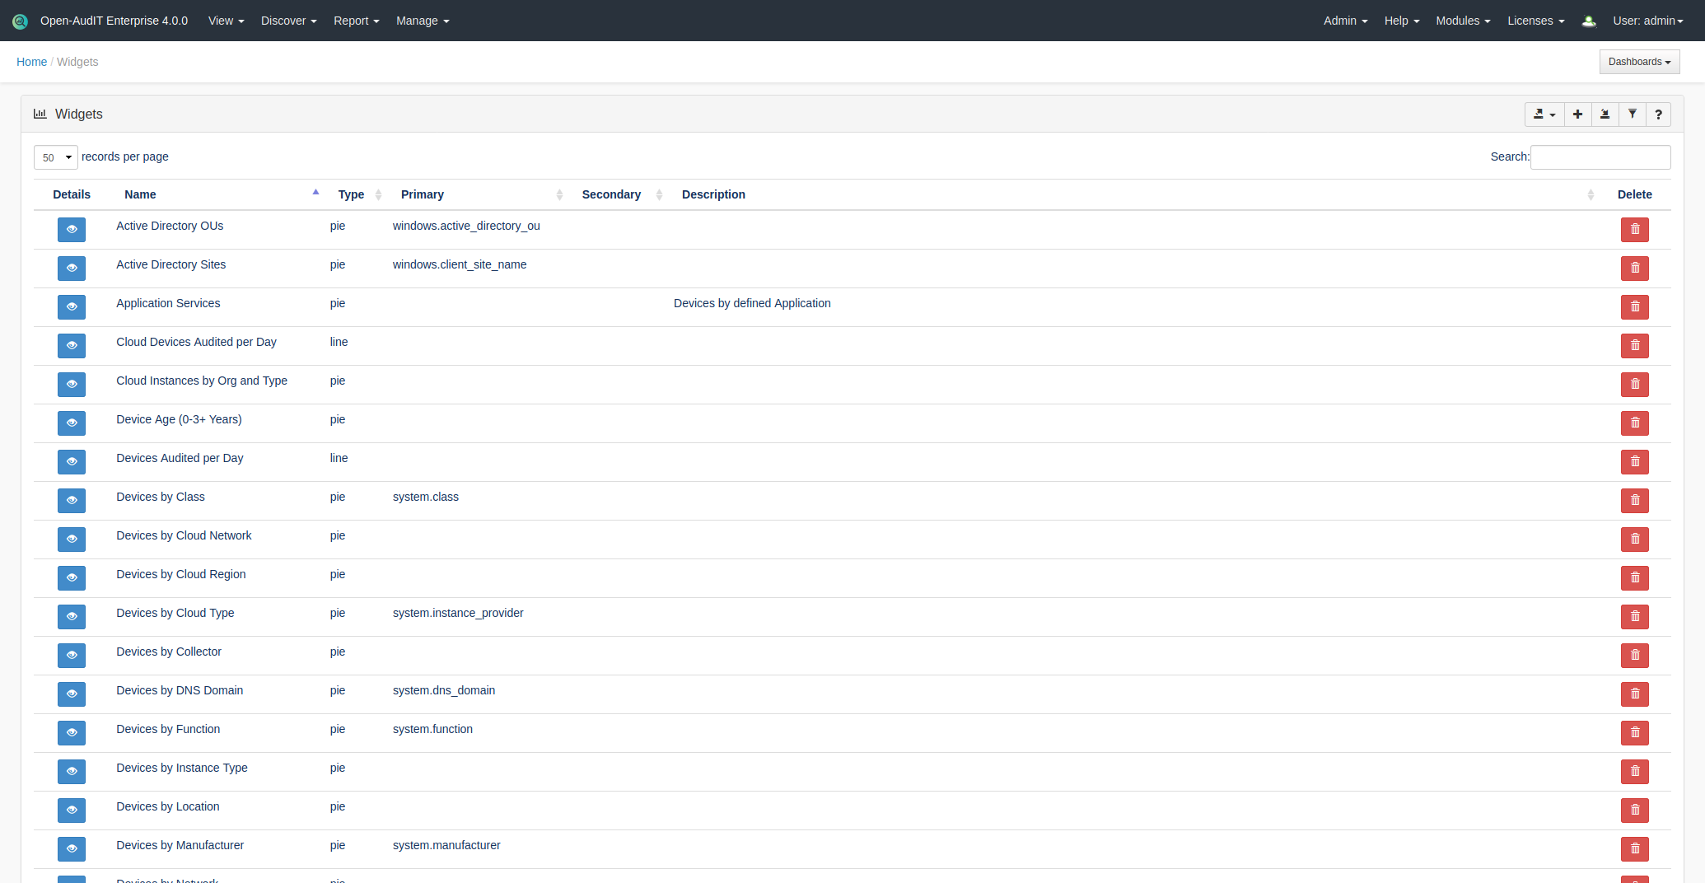View details of Application Services widget
Screen dimensions: 1705x883
tap(72, 306)
